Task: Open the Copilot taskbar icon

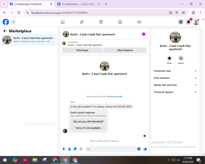Action: [x=15, y=160]
